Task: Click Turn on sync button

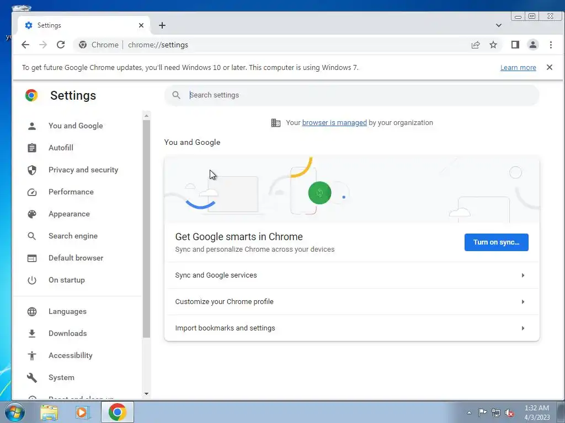Action: (496, 242)
